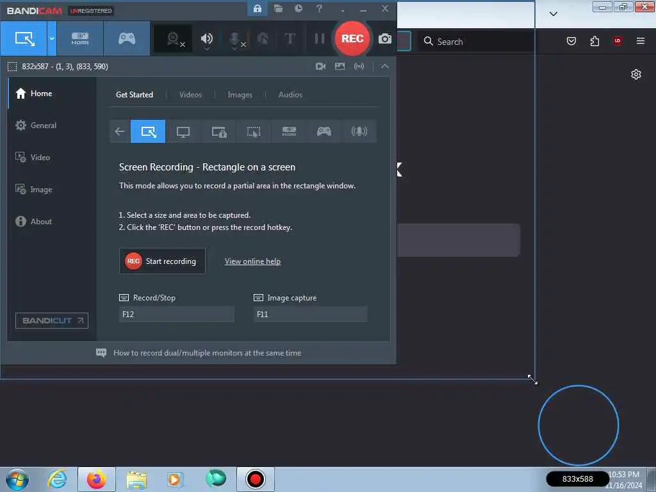656x492 pixels.
Task: Open Firefox Pocket icon
Action: [571, 41]
